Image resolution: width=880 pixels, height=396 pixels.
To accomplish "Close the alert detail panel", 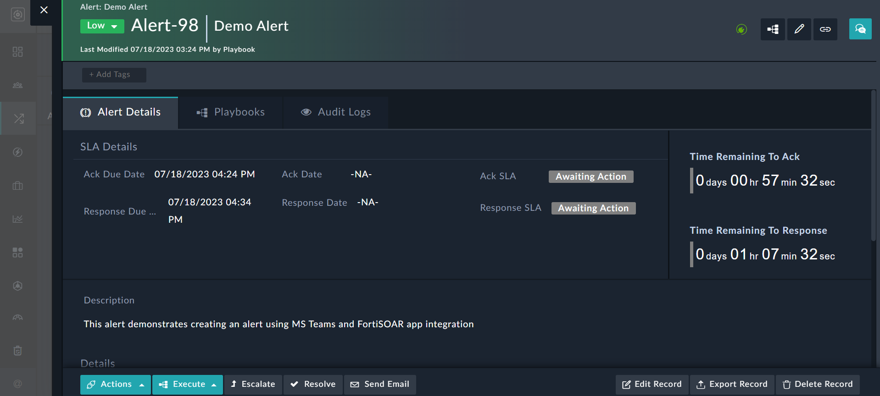I will tap(44, 10).
